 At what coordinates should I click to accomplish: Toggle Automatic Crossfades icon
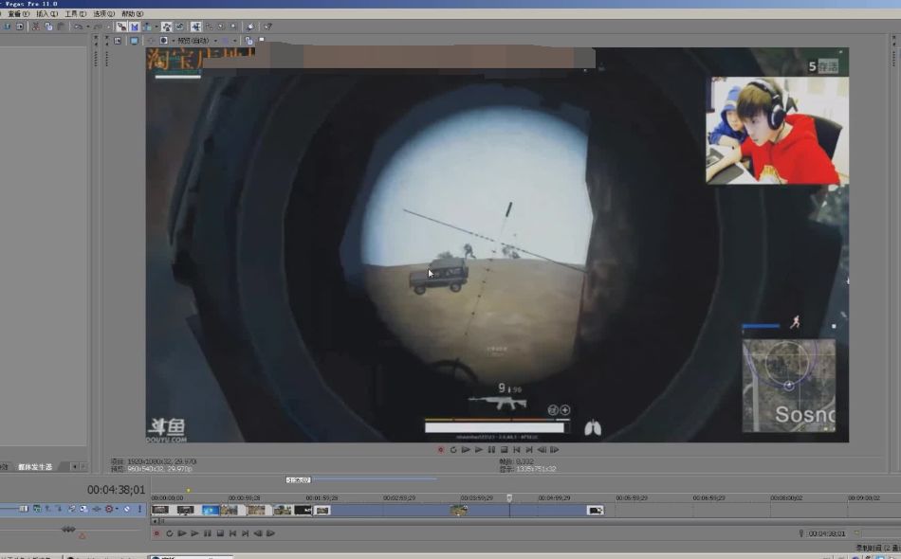(x=135, y=27)
